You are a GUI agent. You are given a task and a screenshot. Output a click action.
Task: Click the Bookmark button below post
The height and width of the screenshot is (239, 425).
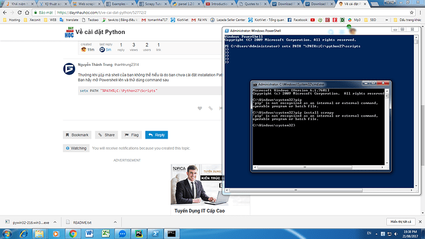[x=77, y=135]
